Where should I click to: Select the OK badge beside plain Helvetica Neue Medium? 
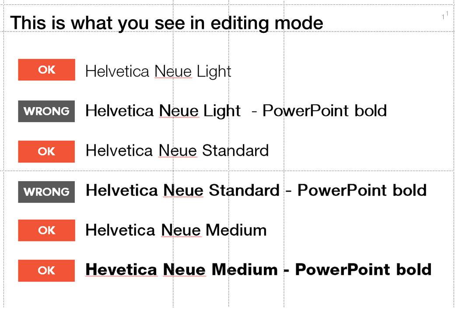tap(46, 230)
